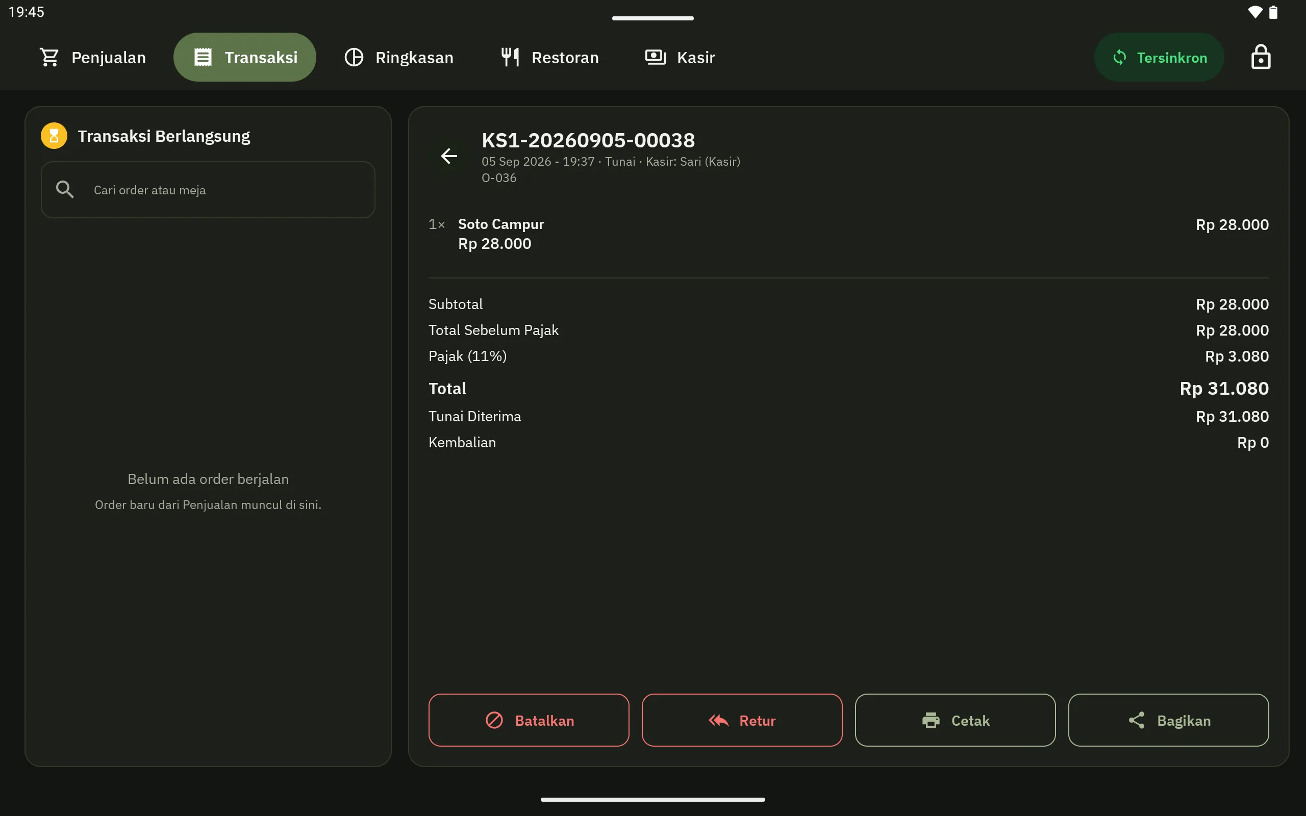
Task: Tap the back arrow beside transaction ID
Action: coord(448,157)
